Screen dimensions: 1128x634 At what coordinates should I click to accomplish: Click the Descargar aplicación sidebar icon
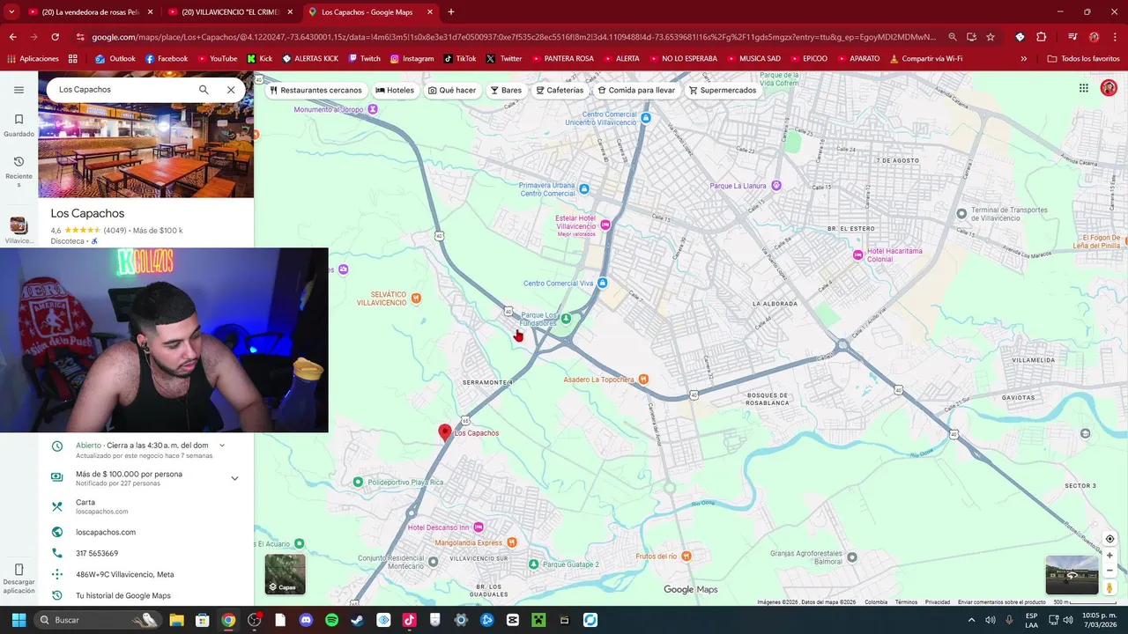[x=19, y=579]
